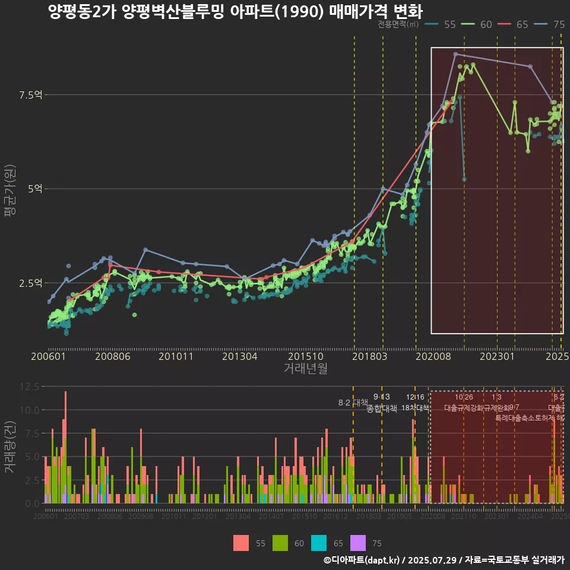Click the green 60 legend swatch at bottom

(280, 543)
